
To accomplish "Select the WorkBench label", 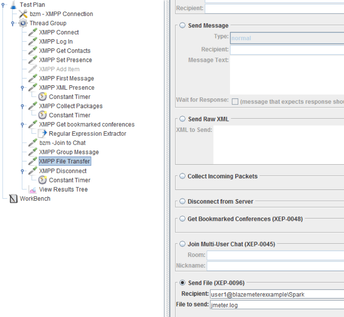I will pos(35,199).
